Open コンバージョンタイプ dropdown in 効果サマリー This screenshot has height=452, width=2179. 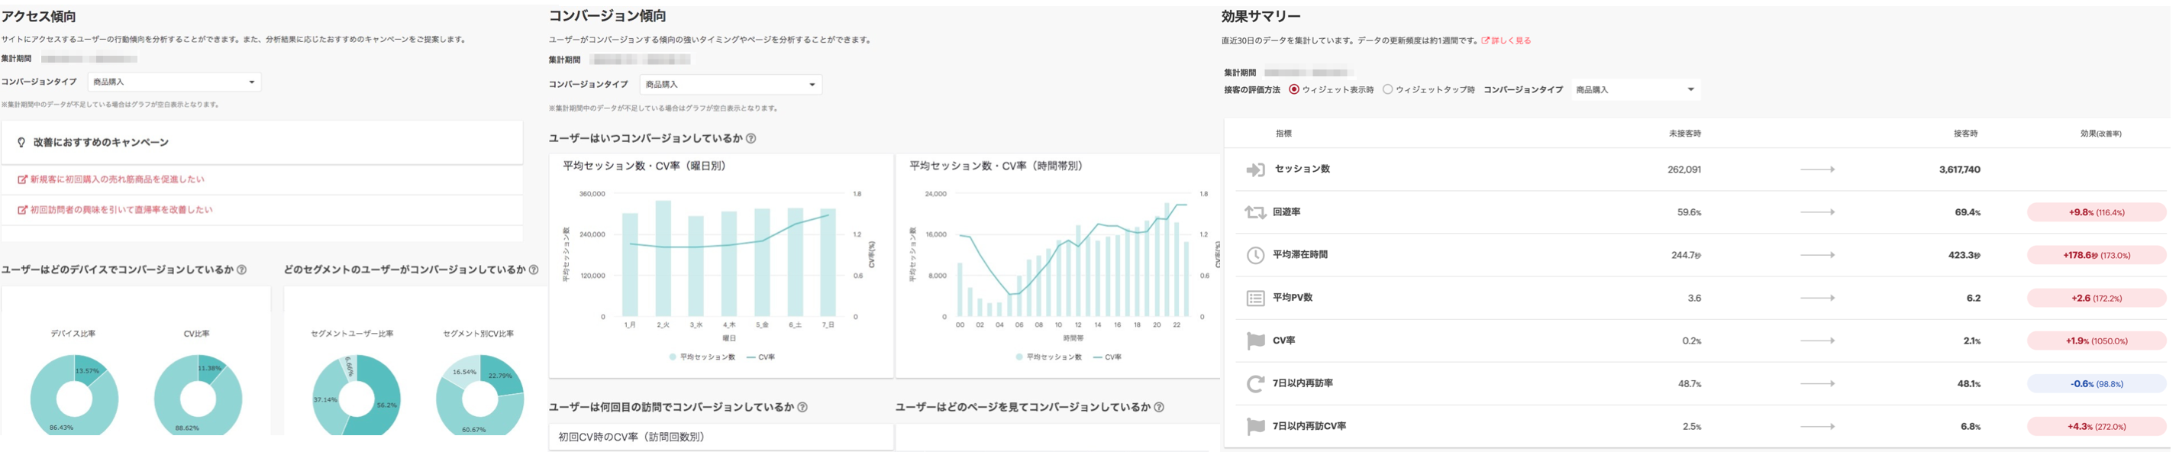pos(1636,90)
